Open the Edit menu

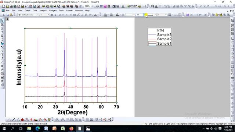14,11
